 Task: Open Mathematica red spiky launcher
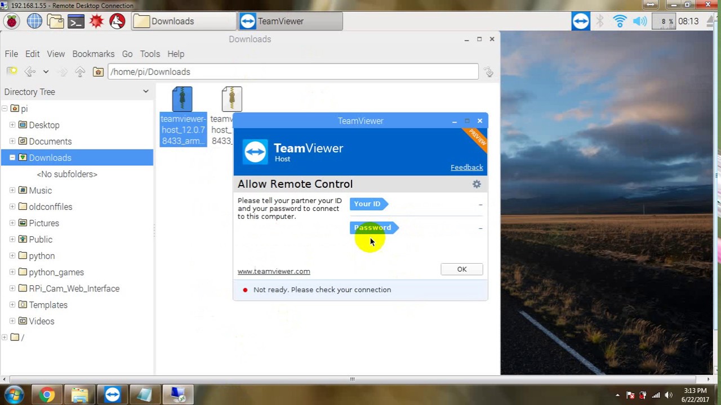(96, 21)
